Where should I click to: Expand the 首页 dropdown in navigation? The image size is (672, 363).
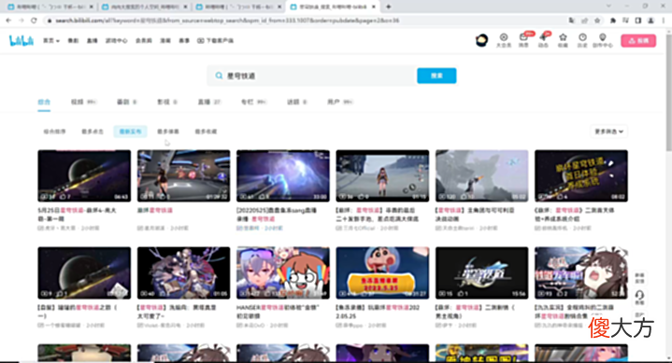click(x=51, y=41)
